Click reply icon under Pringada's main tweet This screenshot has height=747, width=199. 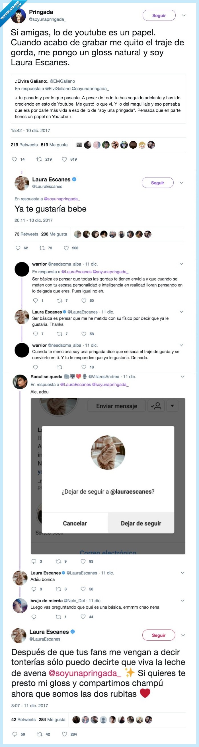(x=14, y=159)
